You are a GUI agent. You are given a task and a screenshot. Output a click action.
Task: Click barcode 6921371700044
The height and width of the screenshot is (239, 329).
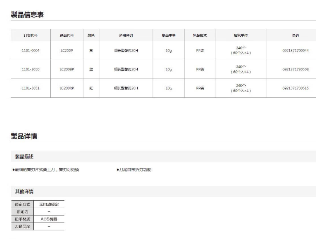(x=295, y=51)
